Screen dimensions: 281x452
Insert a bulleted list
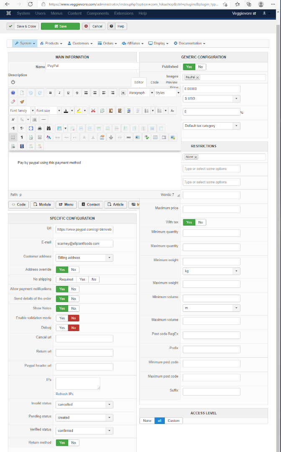(x=159, y=110)
